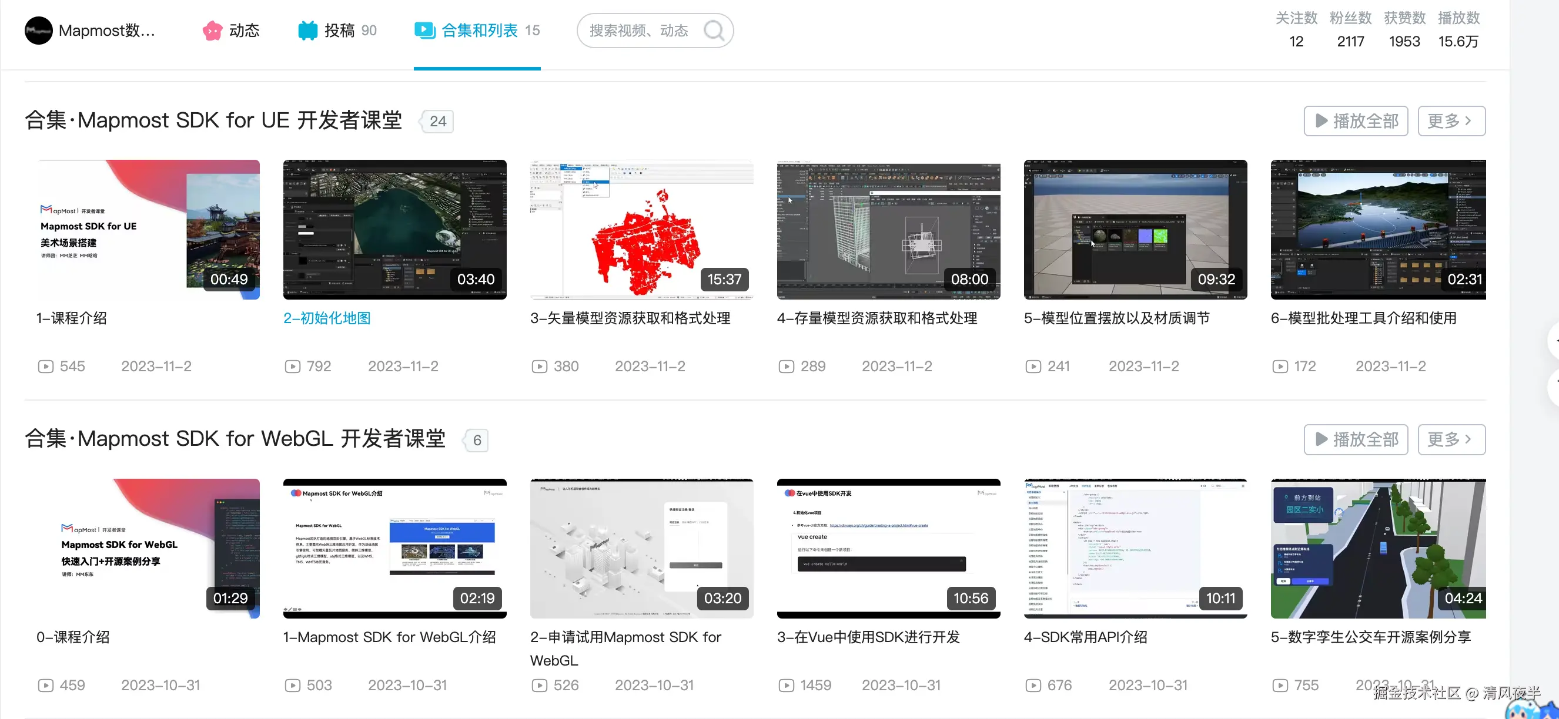Open the 动态 tab
This screenshot has width=1559, height=719.
[x=243, y=30]
